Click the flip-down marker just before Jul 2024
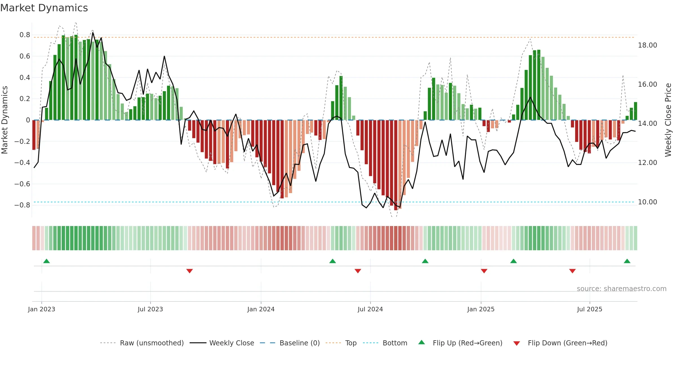Screen dimensions: 676x380 pos(358,271)
